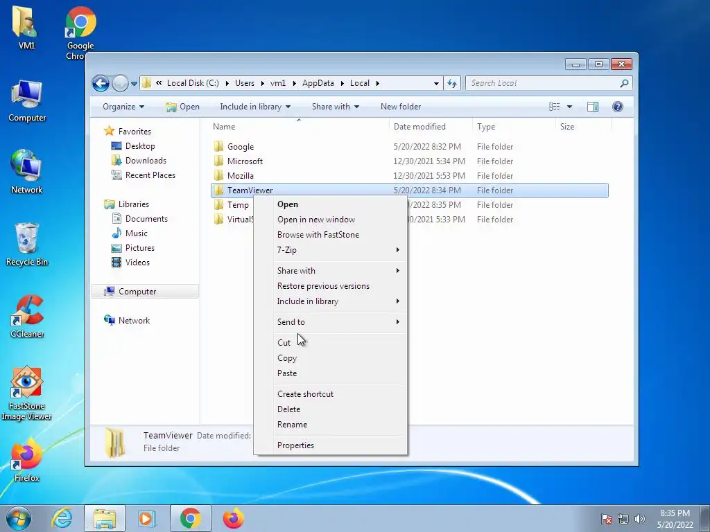The image size is (710, 532).
Task: Expand the Send to submenu
Action: 331,322
